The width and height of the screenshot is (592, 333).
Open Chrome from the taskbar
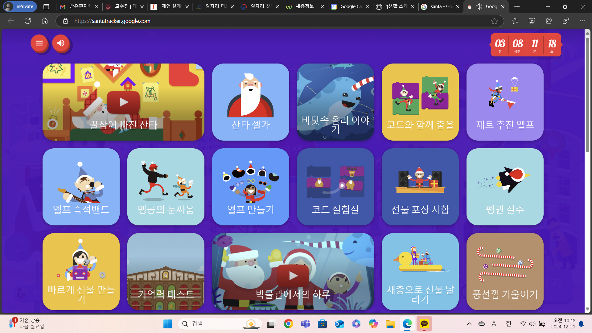(288, 324)
